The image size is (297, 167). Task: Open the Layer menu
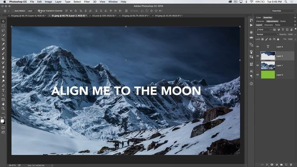(x=58, y=2)
